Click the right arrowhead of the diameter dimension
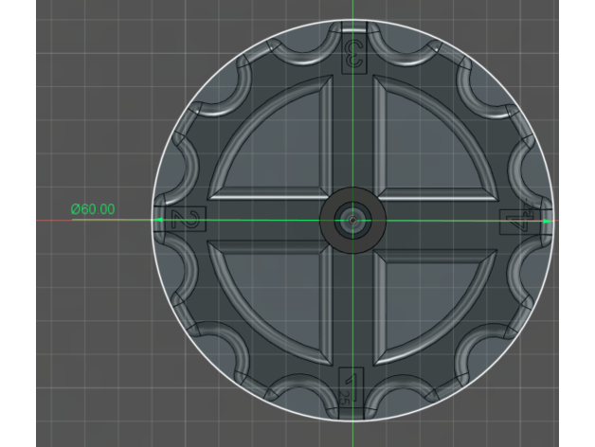Viewport: 595px width, 447px height. (x=547, y=221)
